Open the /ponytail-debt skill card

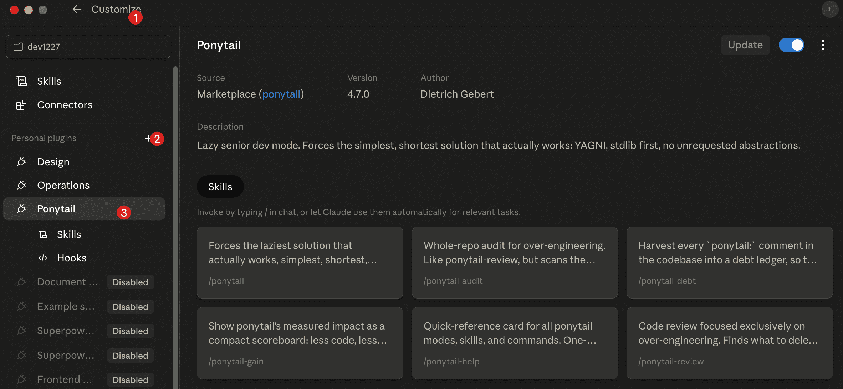point(730,263)
